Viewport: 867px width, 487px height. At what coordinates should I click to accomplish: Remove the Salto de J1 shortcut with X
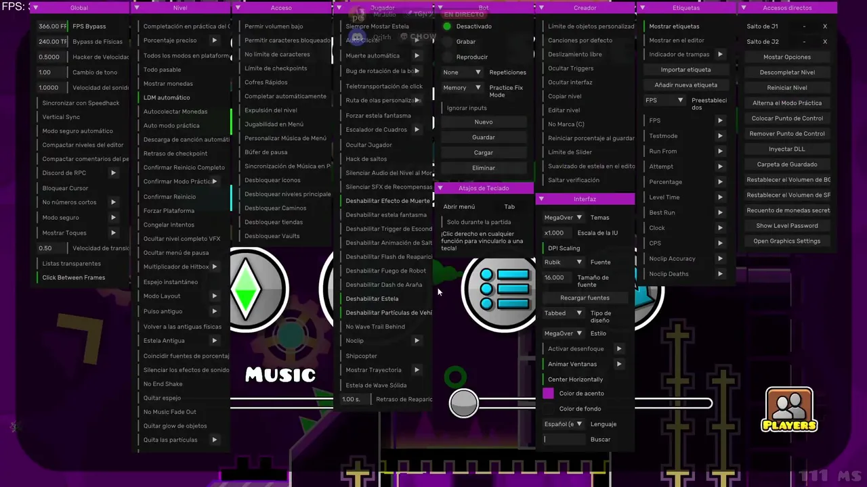point(825,26)
